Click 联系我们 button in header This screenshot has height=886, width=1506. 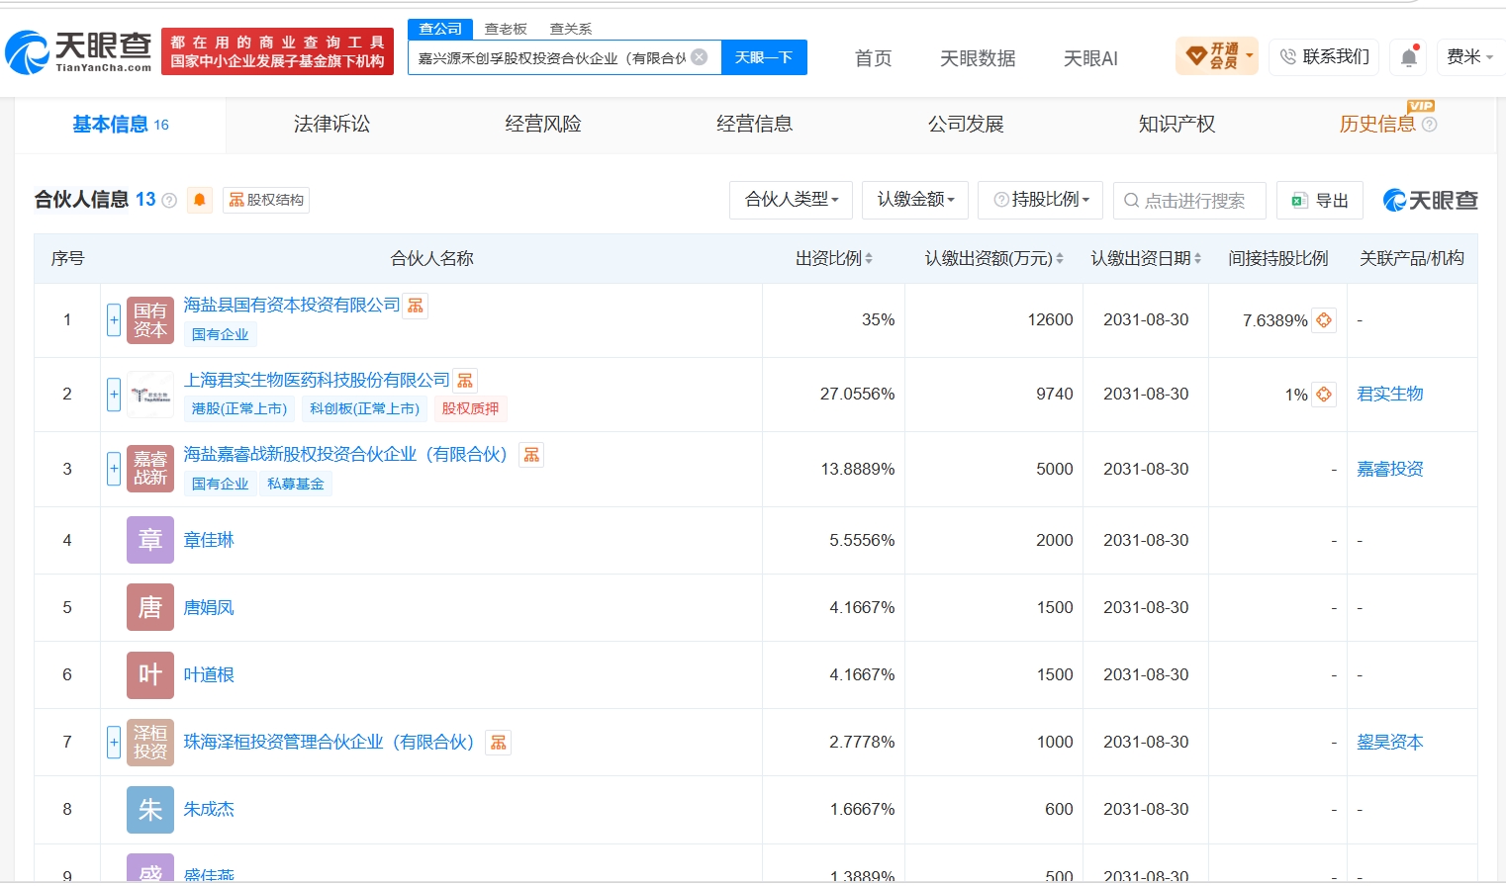[1325, 57]
